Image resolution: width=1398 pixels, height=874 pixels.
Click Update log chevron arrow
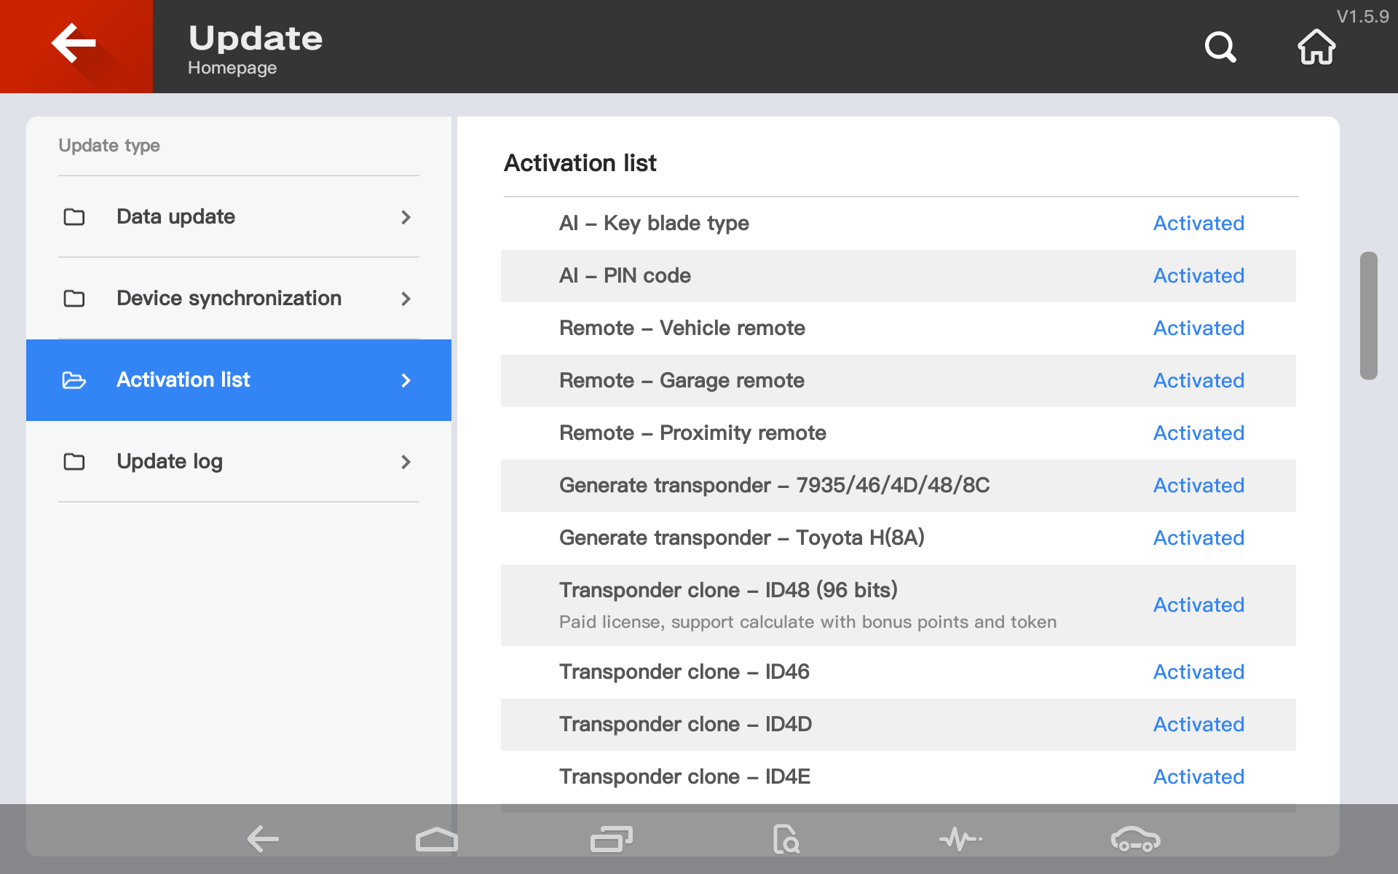tap(406, 462)
